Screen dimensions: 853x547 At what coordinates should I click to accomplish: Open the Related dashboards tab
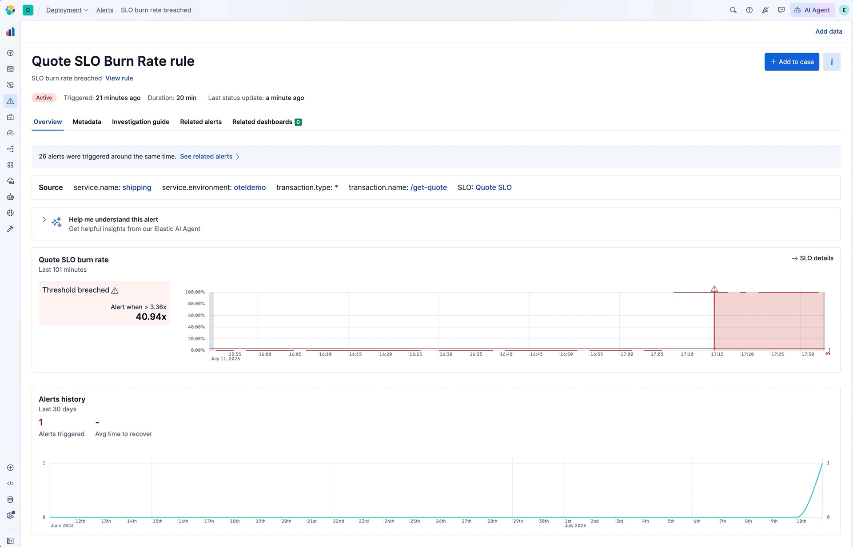point(267,122)
